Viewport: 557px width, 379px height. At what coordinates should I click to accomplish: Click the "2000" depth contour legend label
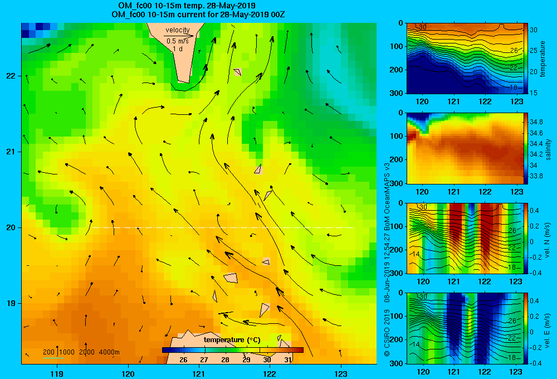tap(87, 352)
